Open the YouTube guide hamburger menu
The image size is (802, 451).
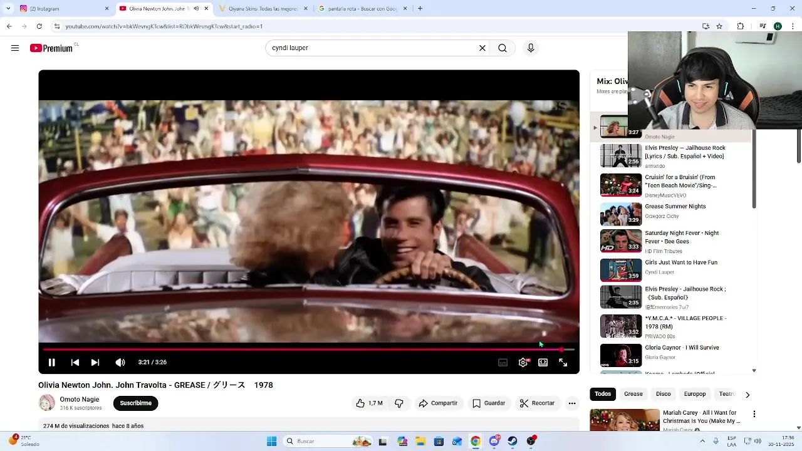point(15,48)
